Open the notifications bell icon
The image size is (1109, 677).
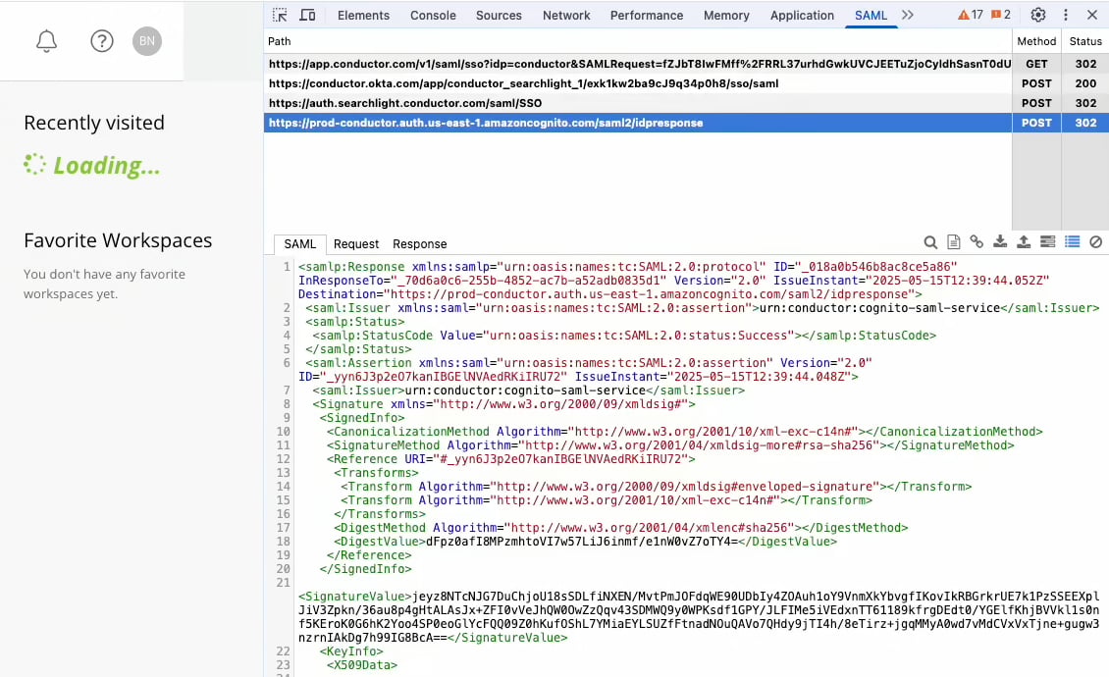coord(47,41)
